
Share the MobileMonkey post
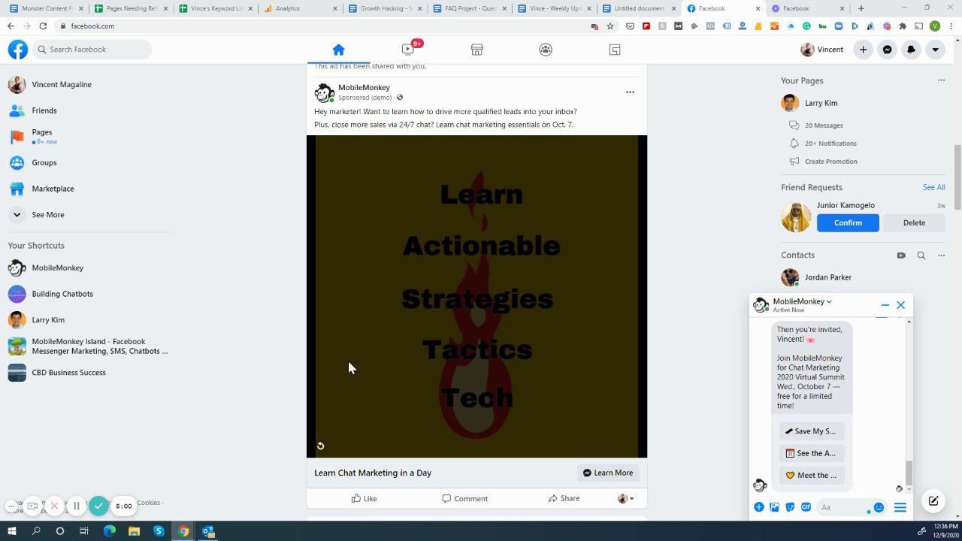click(564, 498)
